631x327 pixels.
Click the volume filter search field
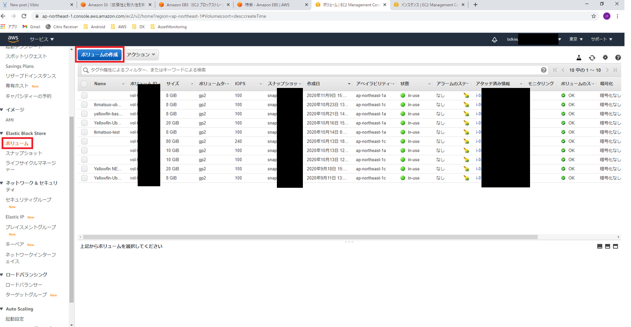[x=314, y=70]
